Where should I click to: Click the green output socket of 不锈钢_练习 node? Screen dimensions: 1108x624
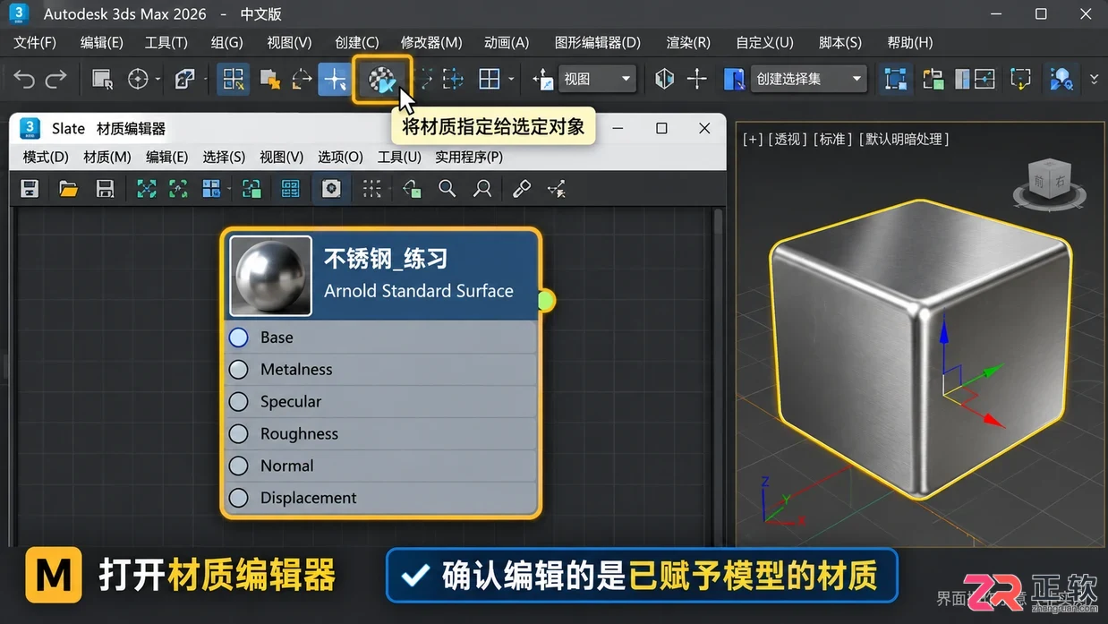[x=545, y=301]
